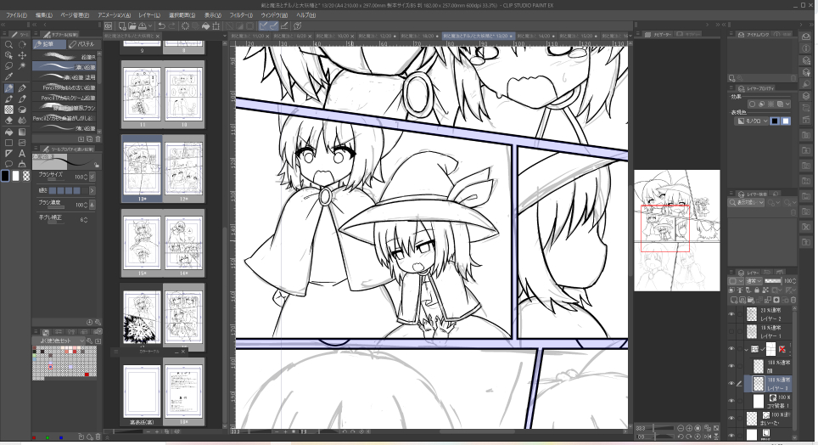
Task: Adjust the Navigator zoom slider
Action: pos(661,428)
